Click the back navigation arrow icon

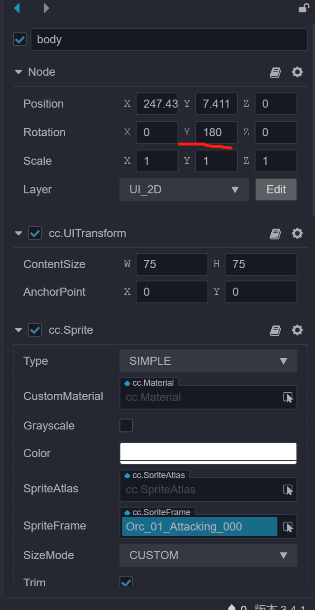[x=17, y=8]
